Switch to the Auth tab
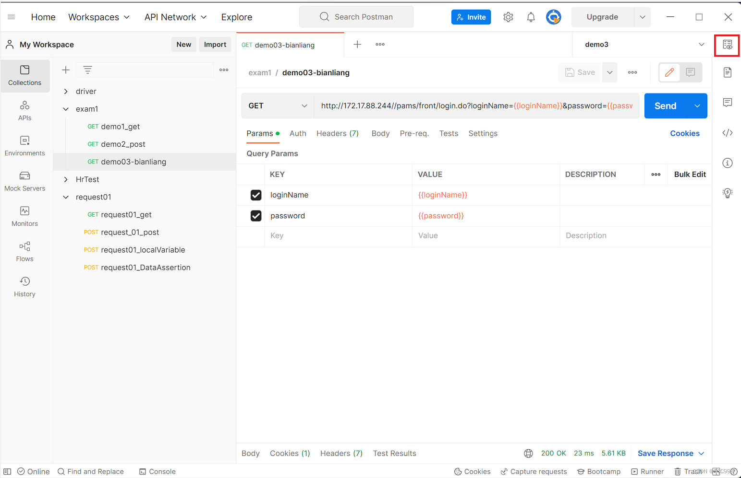The width and height of the screenshot is (741, 478). pos(298,134)
